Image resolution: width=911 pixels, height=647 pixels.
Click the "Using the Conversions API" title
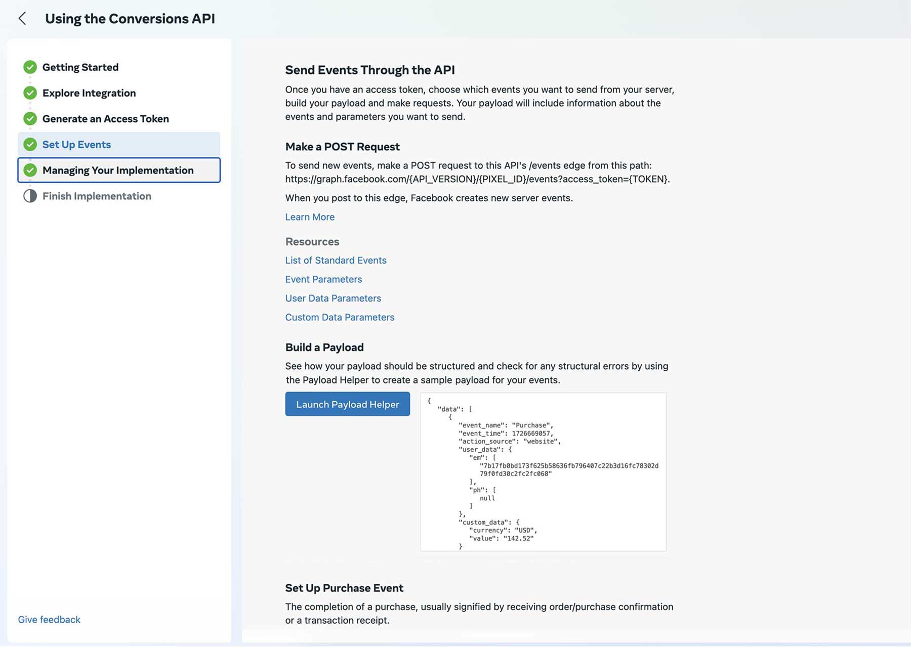(130, 19)
